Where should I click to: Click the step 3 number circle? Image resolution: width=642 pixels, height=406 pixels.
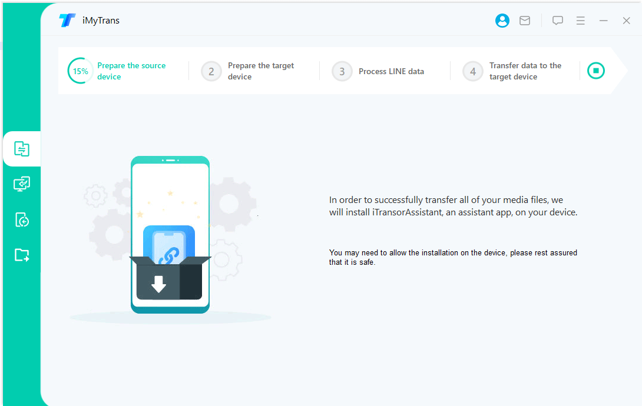(342, 72)
